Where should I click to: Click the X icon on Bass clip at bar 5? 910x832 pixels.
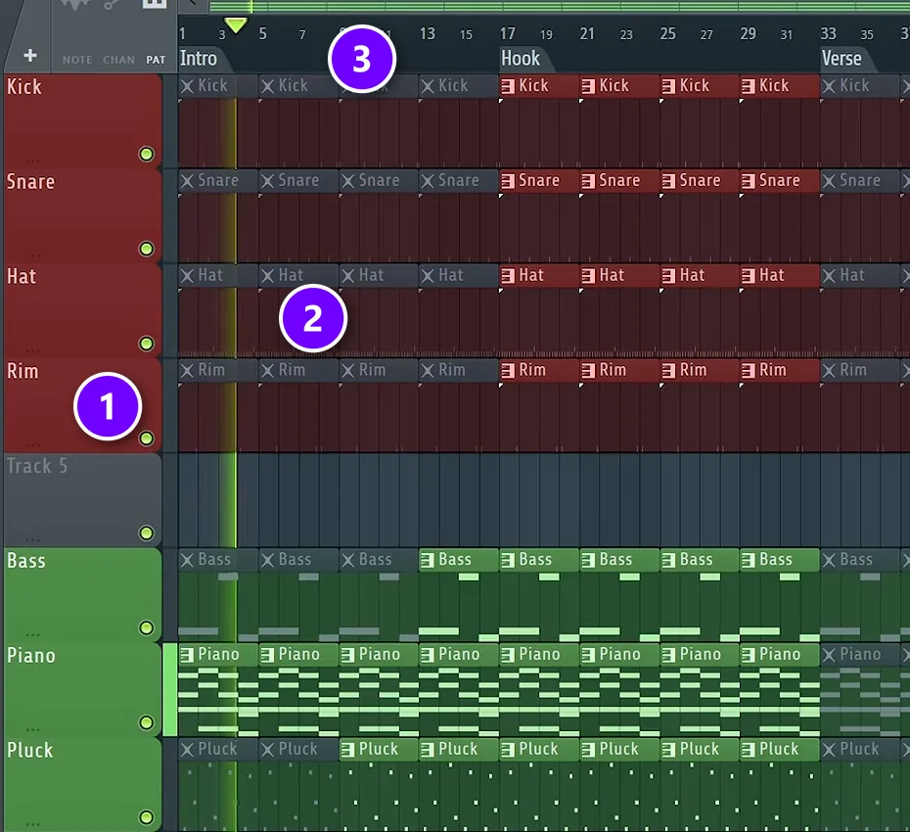pyautogui.click(x=267, y=560)
